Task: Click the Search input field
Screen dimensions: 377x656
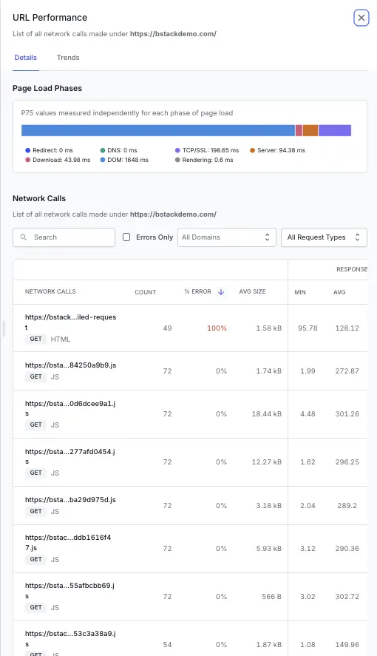Action: (x=64, y=237)
